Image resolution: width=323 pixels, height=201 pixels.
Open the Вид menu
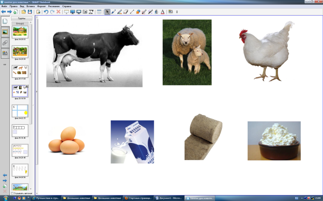22,6
